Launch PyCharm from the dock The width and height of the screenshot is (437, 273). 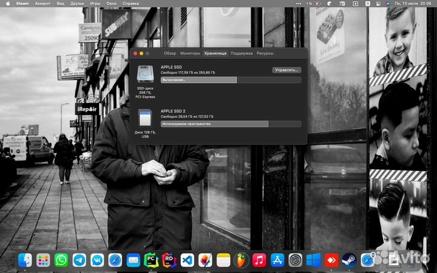151,260
